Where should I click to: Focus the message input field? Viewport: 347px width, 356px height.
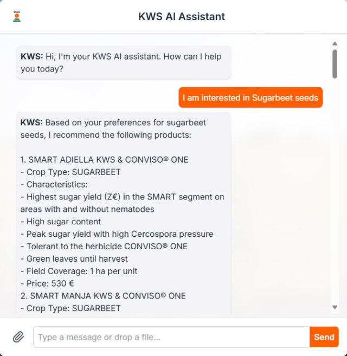(171, 337)
